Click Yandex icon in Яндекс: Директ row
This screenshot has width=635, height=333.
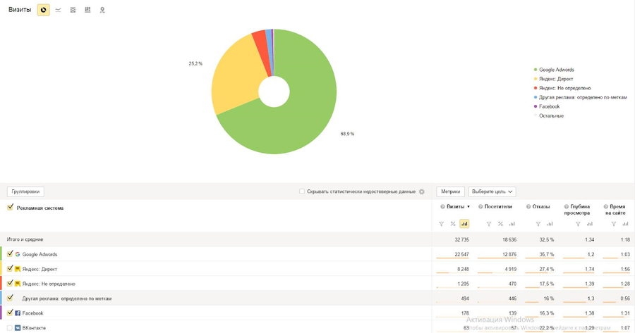coord(18,269)
